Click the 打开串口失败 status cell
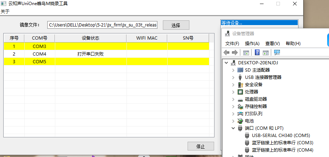Image resolution: width=329 pixels, height=157 pixels. [x=91, y=54]
